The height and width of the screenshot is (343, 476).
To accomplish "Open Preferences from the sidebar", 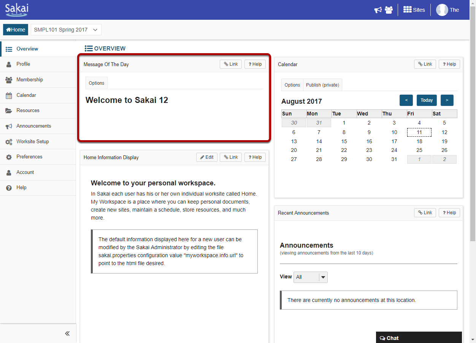I will [x=38, y=157].
